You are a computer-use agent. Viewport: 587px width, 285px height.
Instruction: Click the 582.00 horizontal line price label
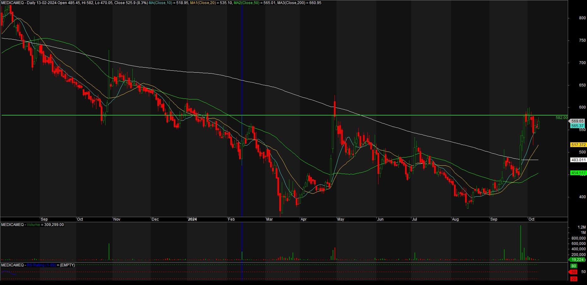561,118
